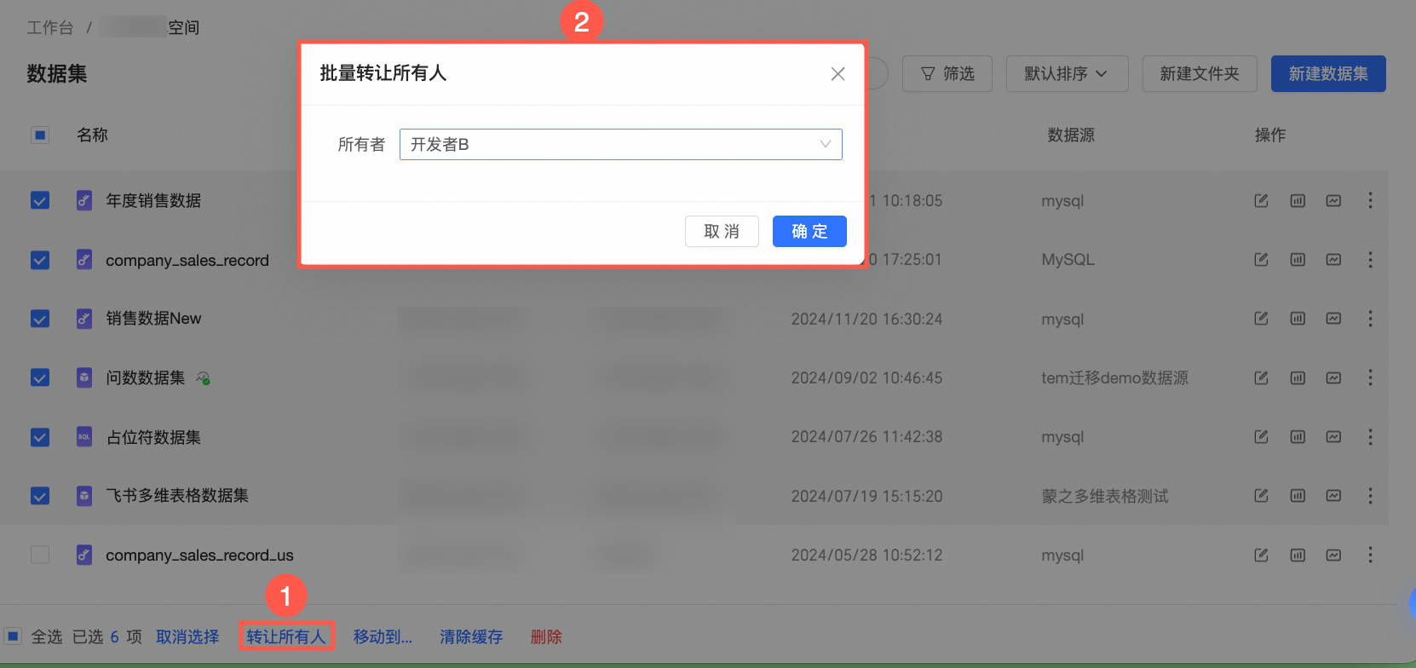The height and width of the screenshot is (668, 1416).
Task: Click the chart icon for 问数数据集
Action: (1333, 377)
